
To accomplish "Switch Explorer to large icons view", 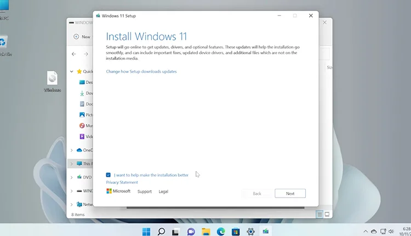I will coord(327,215).
